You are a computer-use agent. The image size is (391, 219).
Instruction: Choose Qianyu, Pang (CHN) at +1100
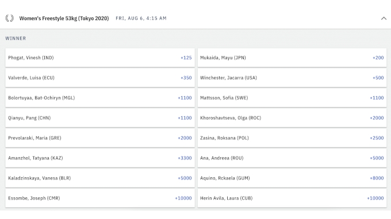click(x=100, y=118)
